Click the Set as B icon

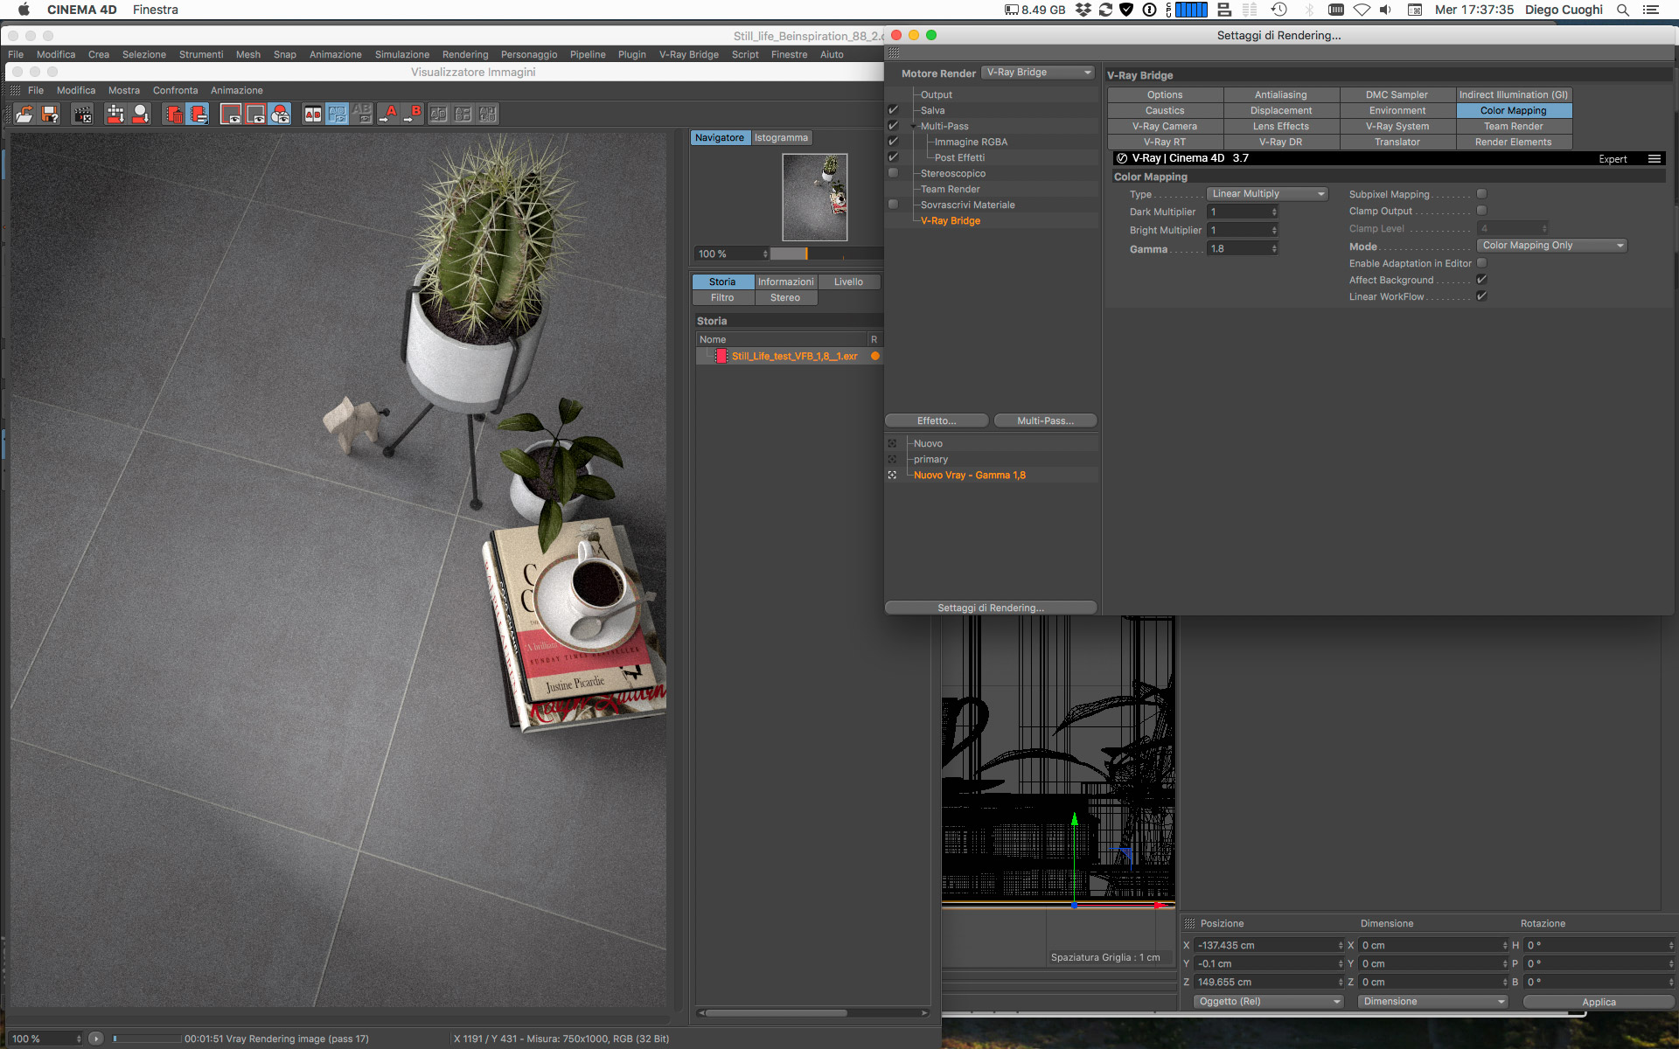click(x=413, y=114)
